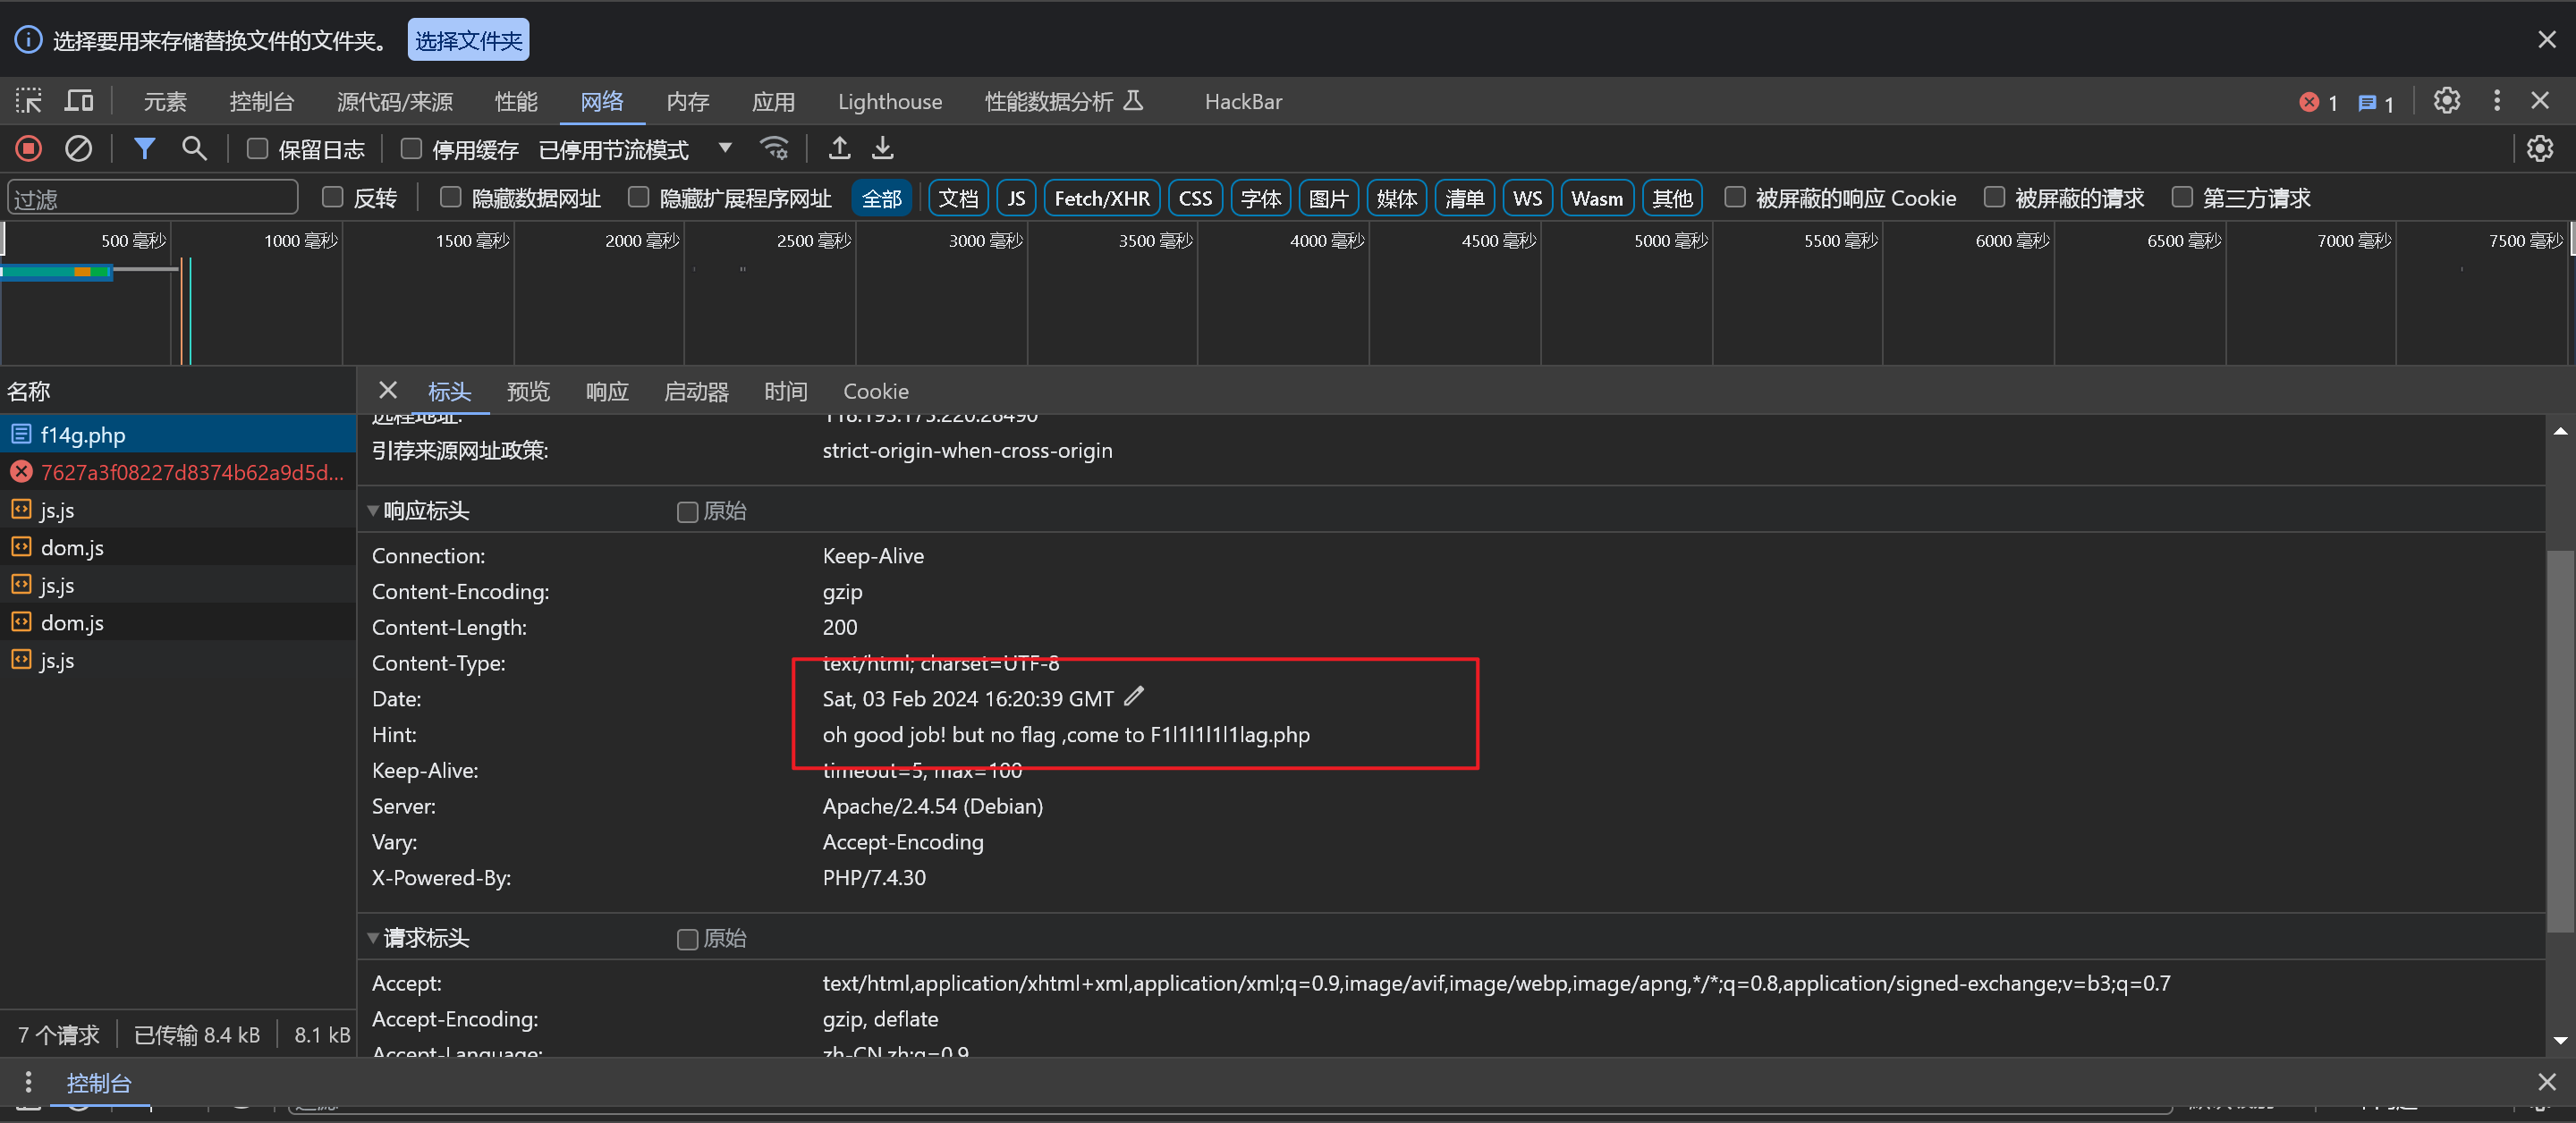Check the 原始 box beside 响应标头
2576x1123 pixels.
click(687, 512)
